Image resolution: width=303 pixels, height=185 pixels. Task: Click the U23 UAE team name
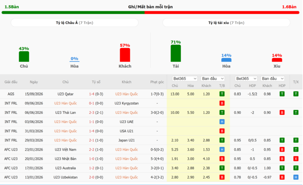click(x=127, y=122)
